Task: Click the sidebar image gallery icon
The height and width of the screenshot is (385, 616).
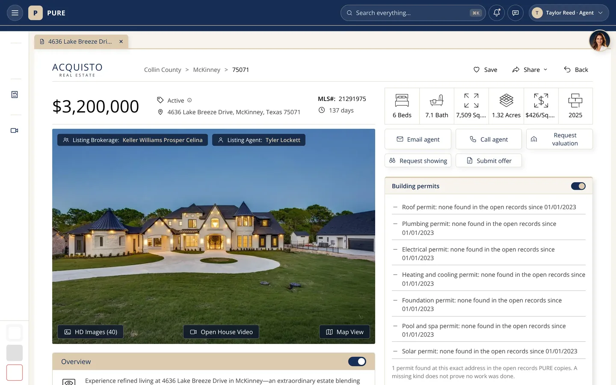Action: click(x=15, y=95)
